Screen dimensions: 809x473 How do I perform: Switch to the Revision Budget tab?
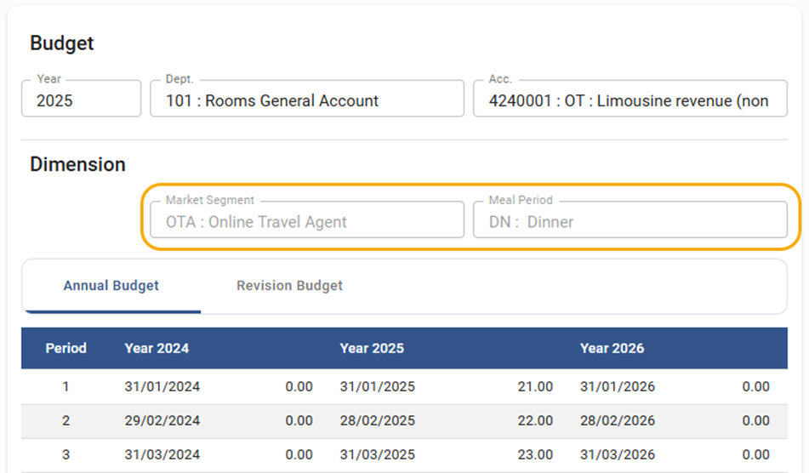(x=289, y=286)
